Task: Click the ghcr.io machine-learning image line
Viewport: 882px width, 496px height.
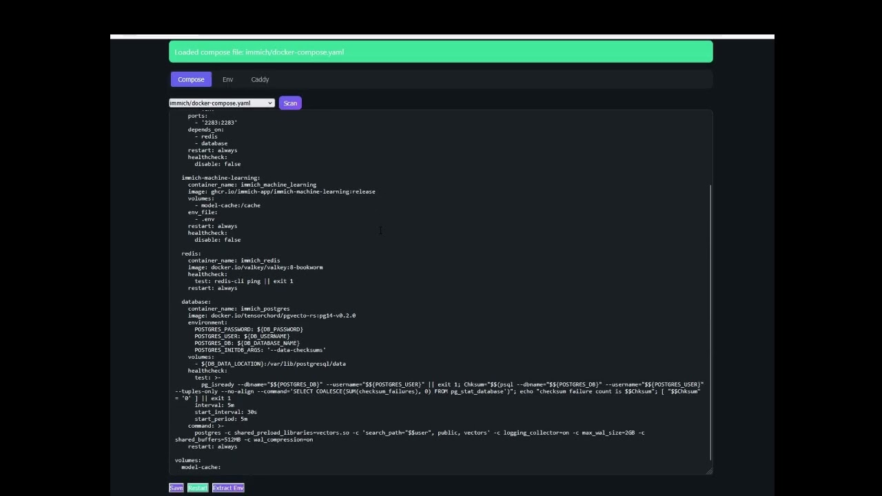Action: pyautogui.click(x=281, y=192)
